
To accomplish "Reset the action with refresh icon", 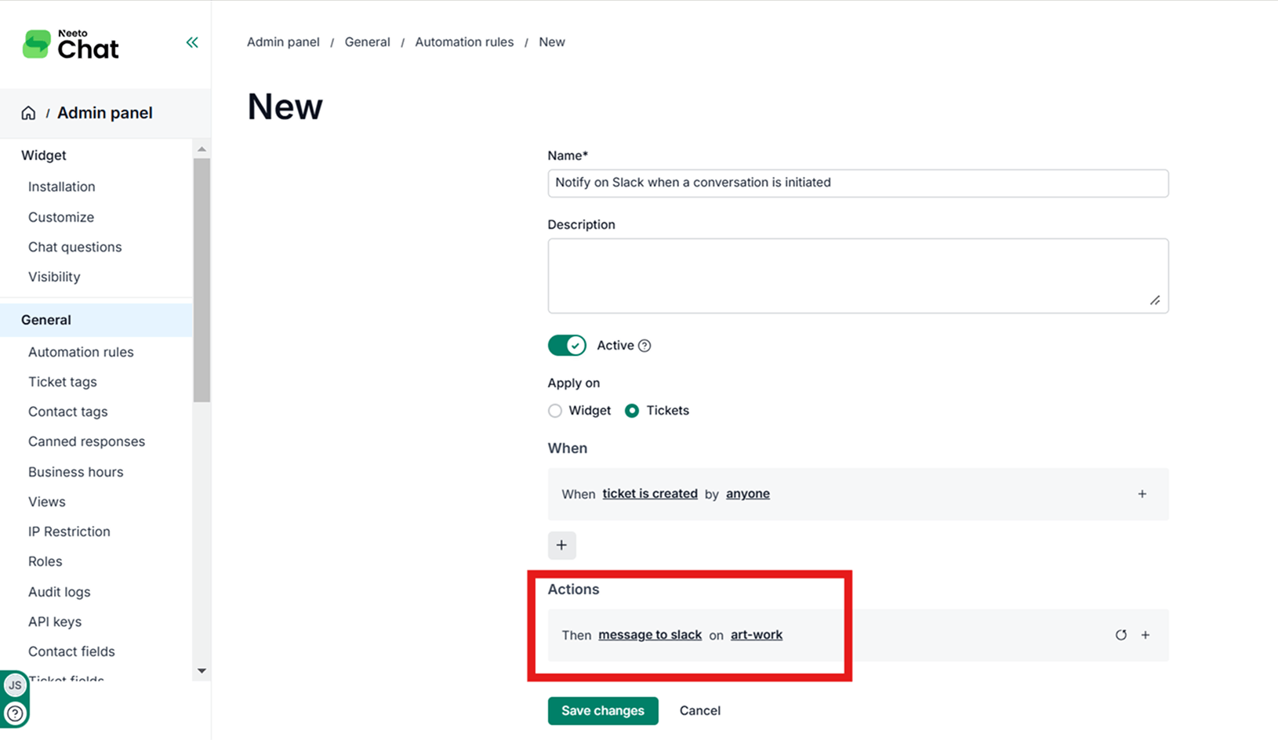I will pos(1120,635).
